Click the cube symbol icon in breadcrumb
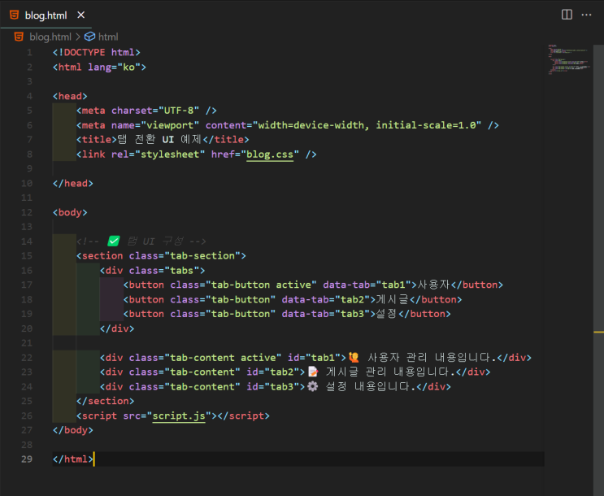This screenshot has height=496, width=604. pyautogui.click(x=89, y=37)
